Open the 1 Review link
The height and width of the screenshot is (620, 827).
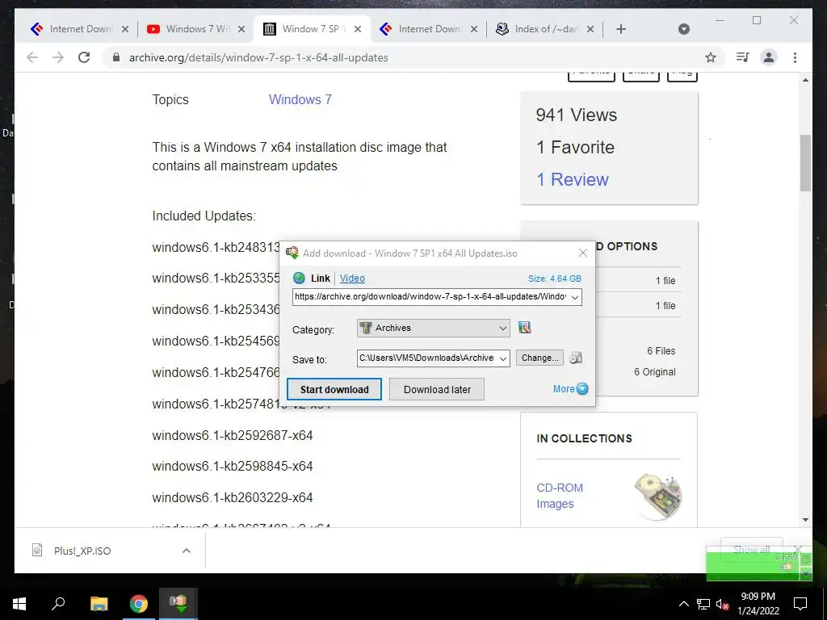pyautogui.click(x=573, y=179)
